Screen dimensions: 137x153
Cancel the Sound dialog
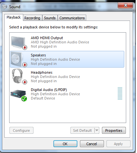pyautogui.click(x=92, y=144)
